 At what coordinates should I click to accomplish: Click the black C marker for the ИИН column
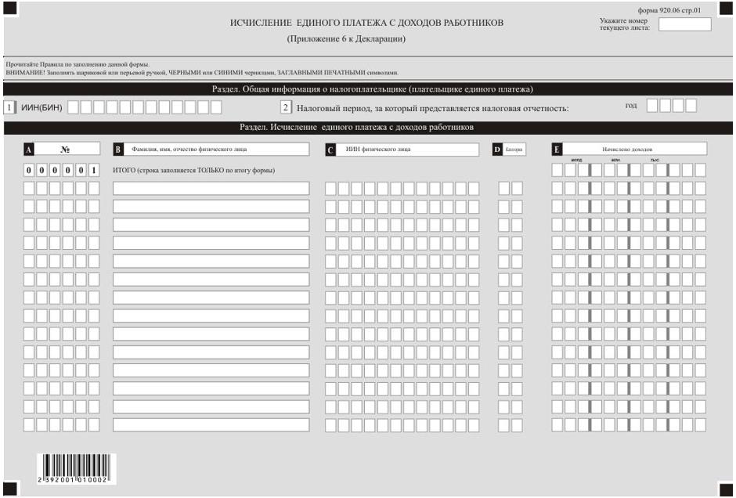click(x=330, y=149)
